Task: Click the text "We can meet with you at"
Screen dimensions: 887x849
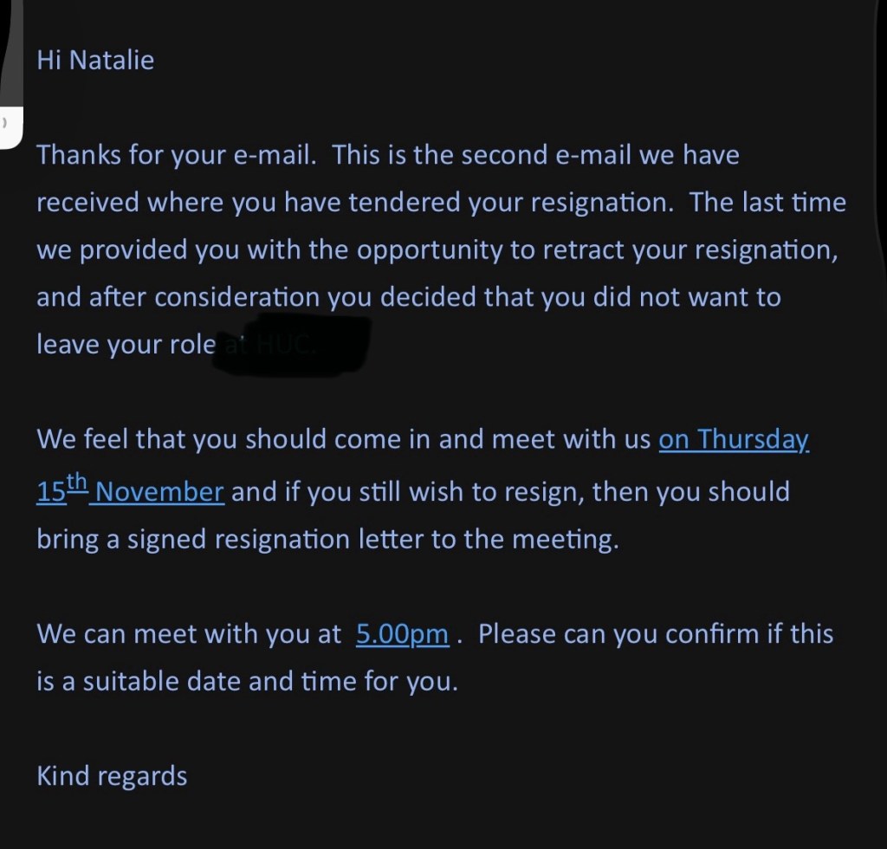Action: 189,634
